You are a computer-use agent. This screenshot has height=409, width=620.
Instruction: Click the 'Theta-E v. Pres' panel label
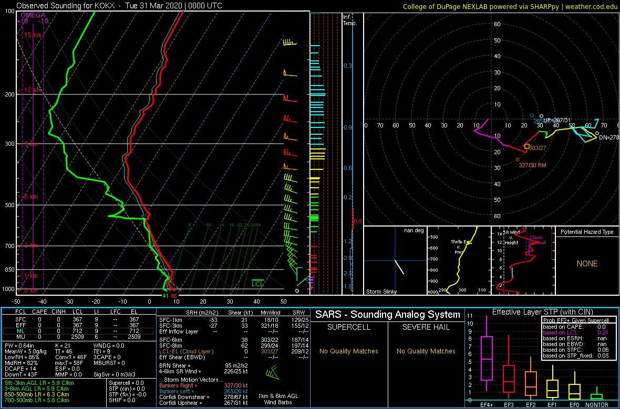[458, 246]
